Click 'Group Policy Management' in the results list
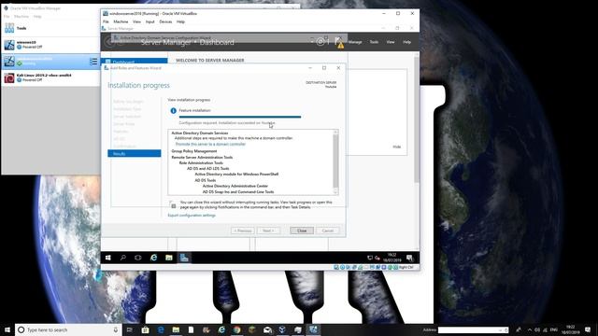 [194, 151]
